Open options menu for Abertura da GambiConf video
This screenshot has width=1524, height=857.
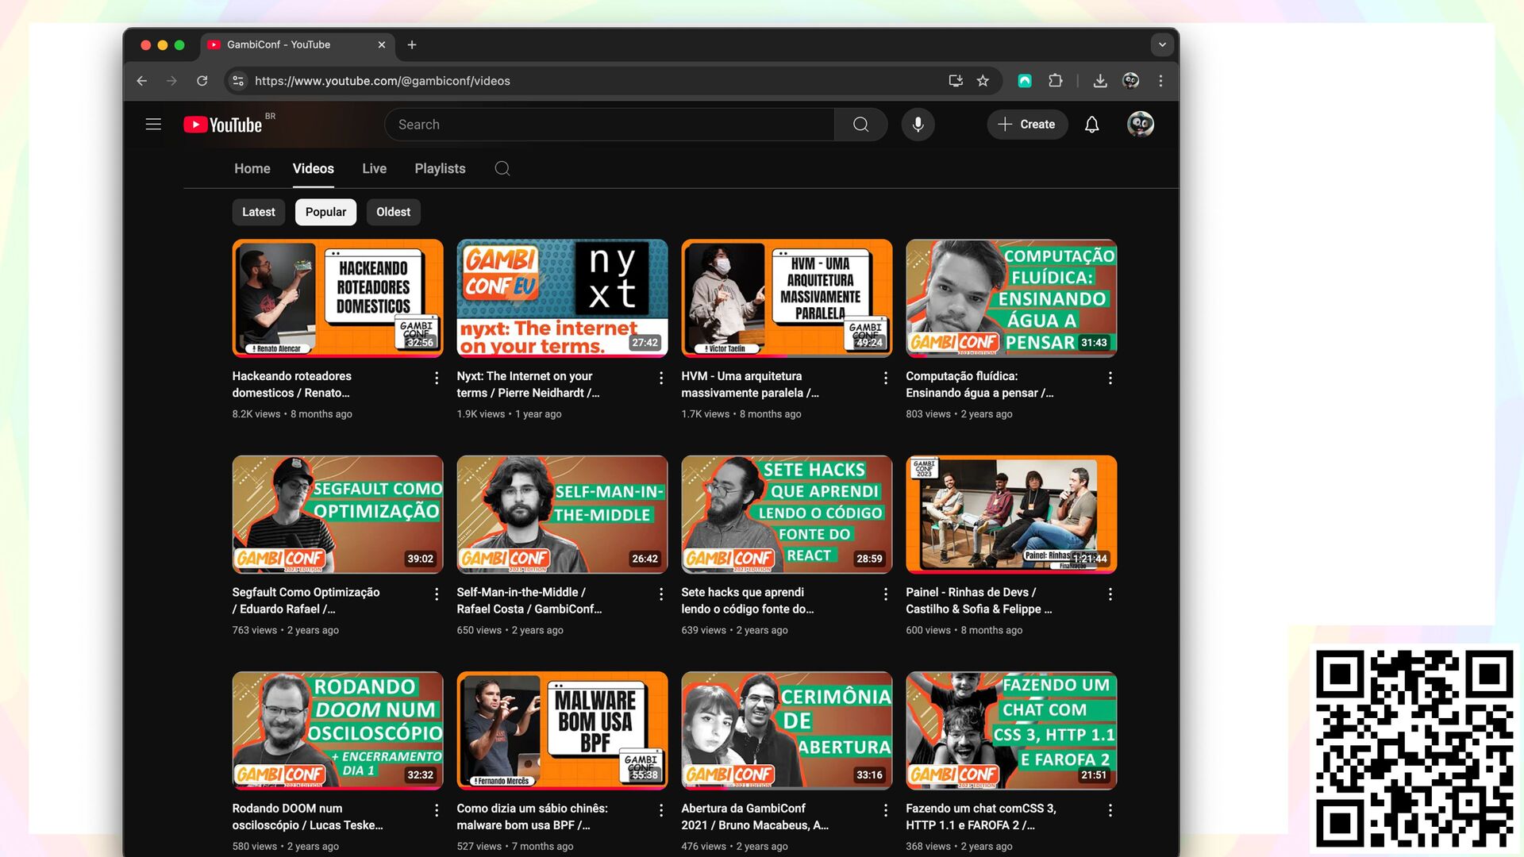tap(886, 810)
